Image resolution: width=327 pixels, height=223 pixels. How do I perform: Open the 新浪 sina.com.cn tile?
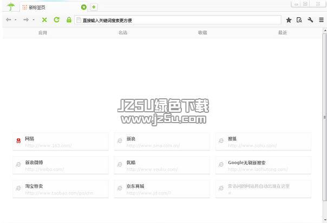click(x=162, y=141)
